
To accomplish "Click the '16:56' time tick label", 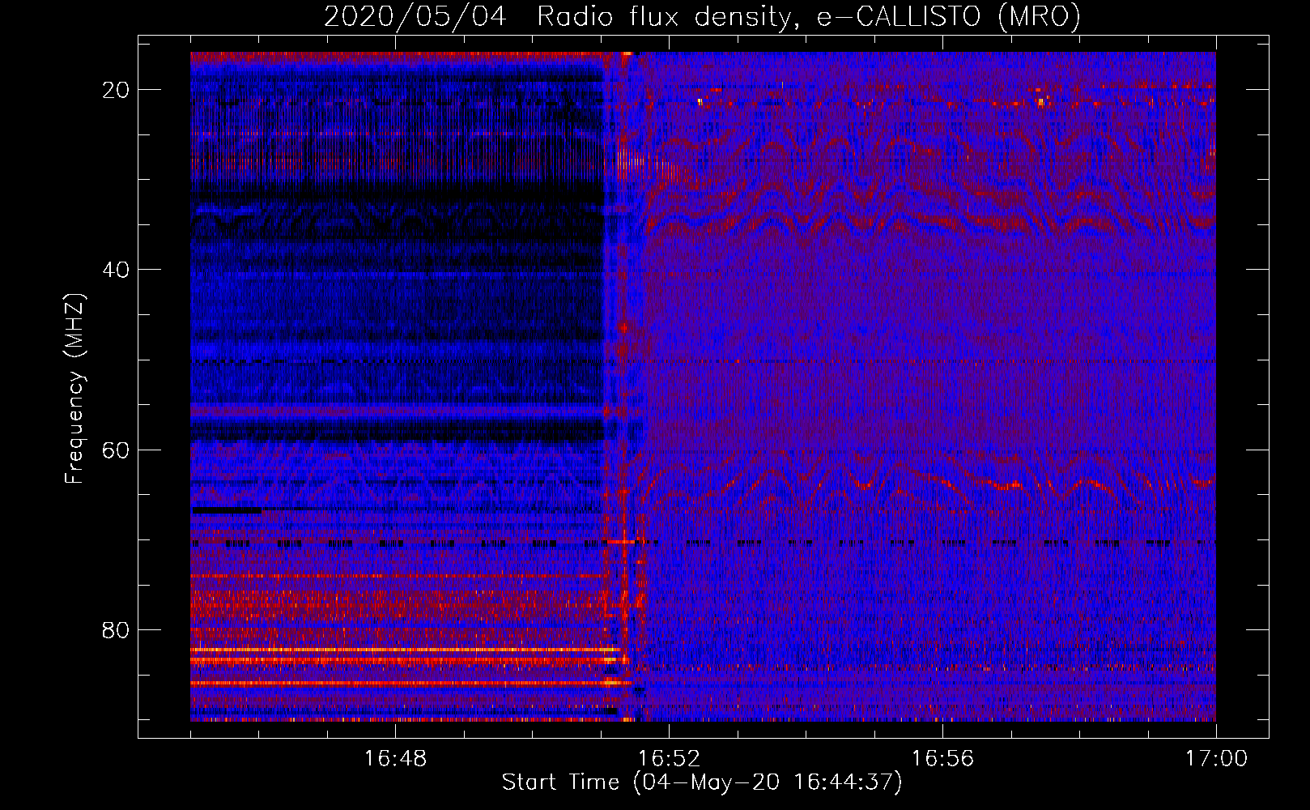I will (x=942, y=759).
